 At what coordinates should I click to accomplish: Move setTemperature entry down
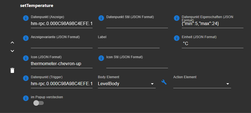coord(12,51)
